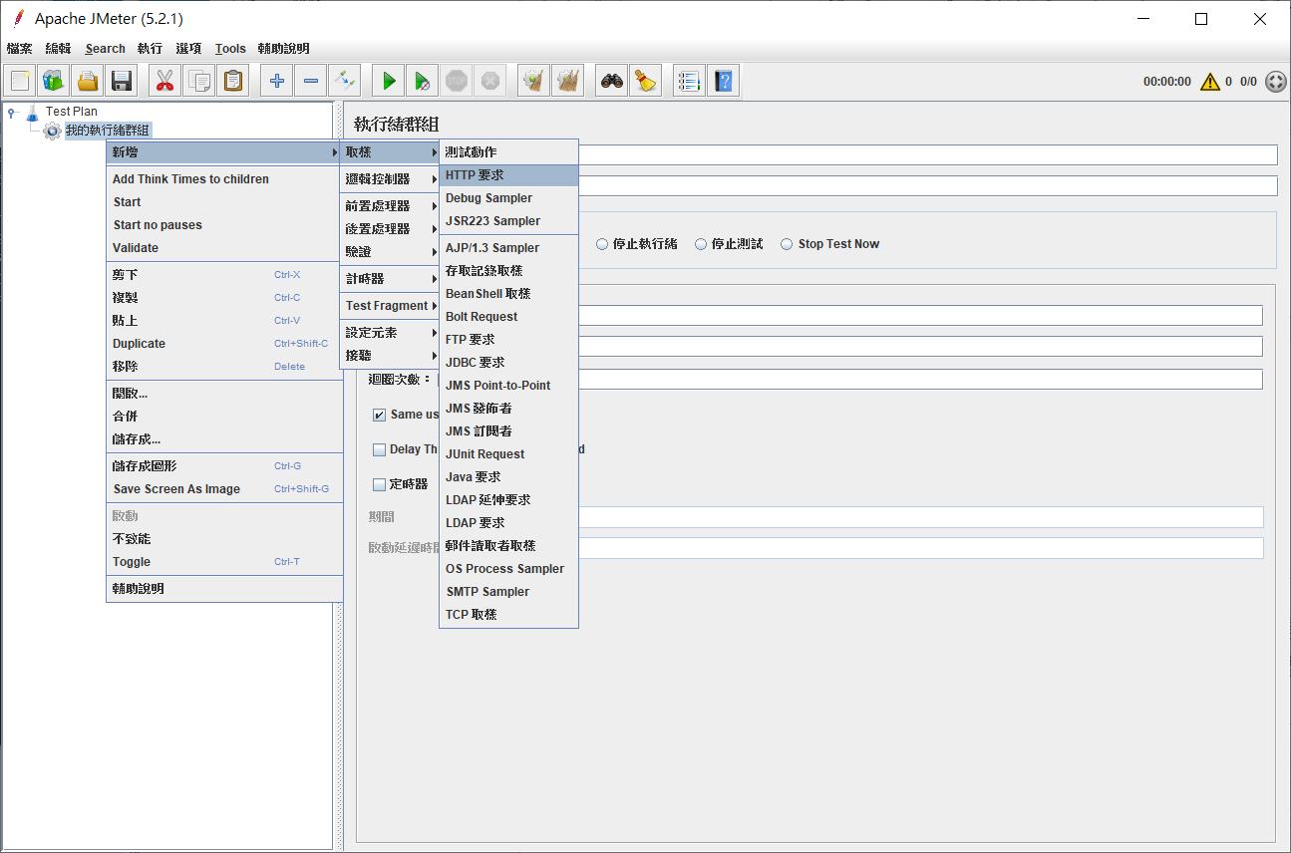Enable the Delay Thread creation checkbox
This screenshot has width=1291, height=853.
point(379,449)
